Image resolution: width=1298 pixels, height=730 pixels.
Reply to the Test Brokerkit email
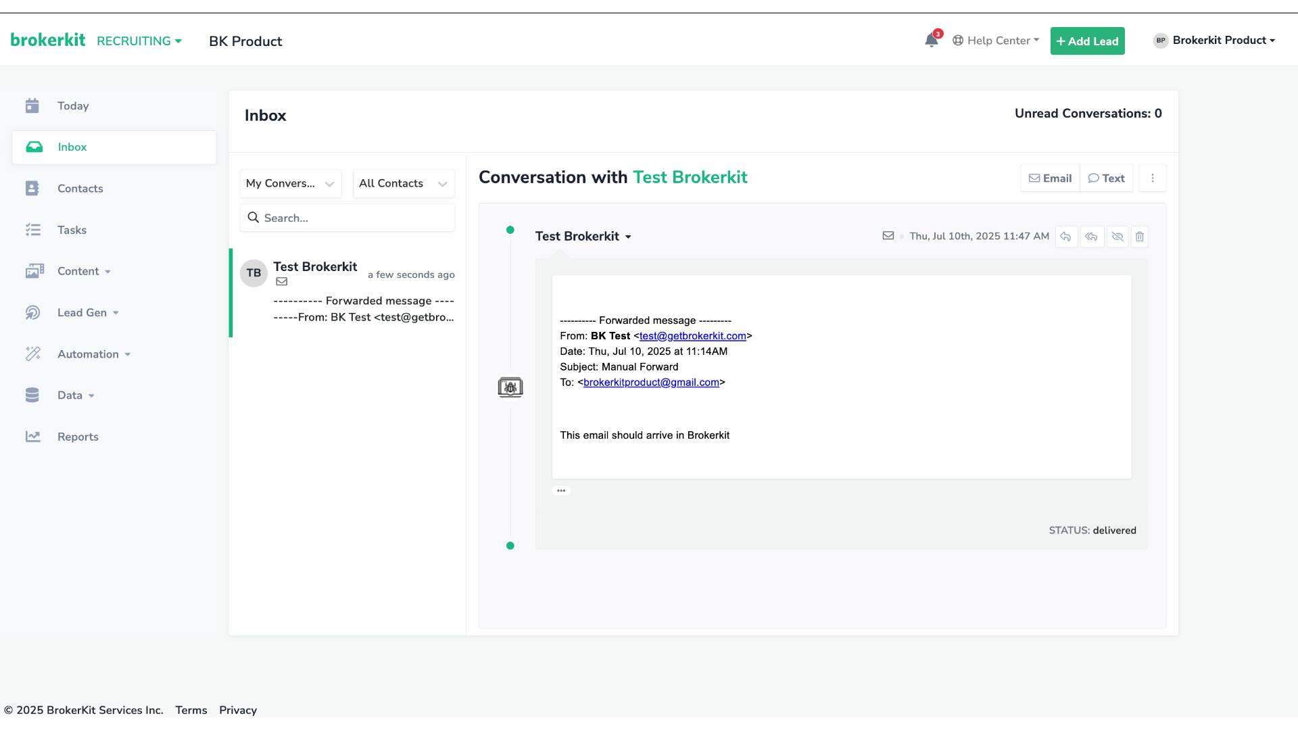point(1066,237)
